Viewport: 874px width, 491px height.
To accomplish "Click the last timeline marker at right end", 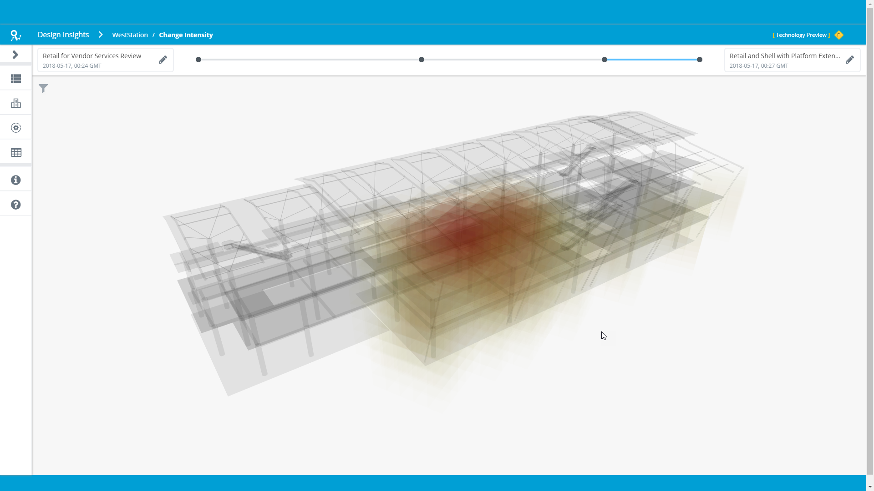I will tap(700, 60).
